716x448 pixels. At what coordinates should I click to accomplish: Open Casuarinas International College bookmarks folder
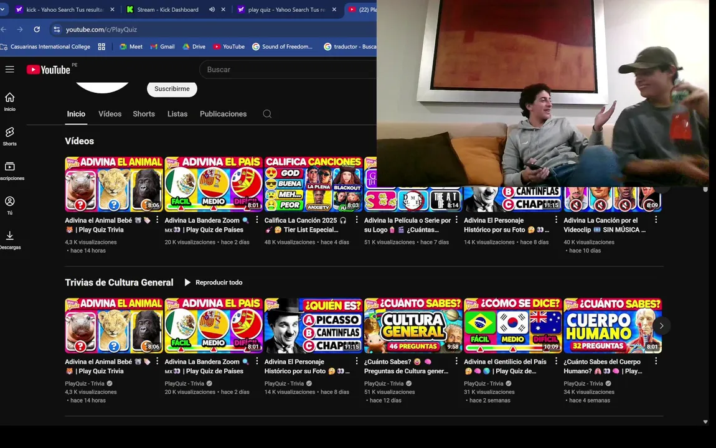pos(45,47)
